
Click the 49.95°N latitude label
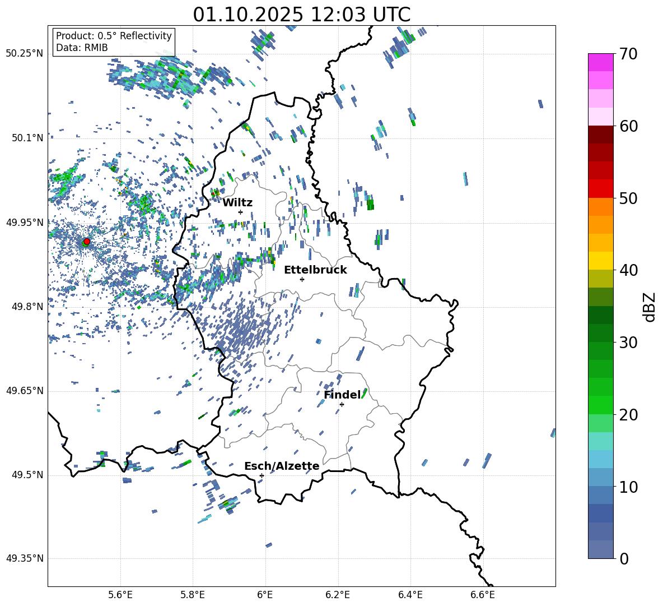[25, 222]
